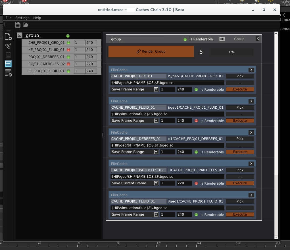The height and width of the screenshot is (250, 290).
Task: Click the $HIP/simulation/fluid path field of the second FileCache
Action: pos(167,114)
